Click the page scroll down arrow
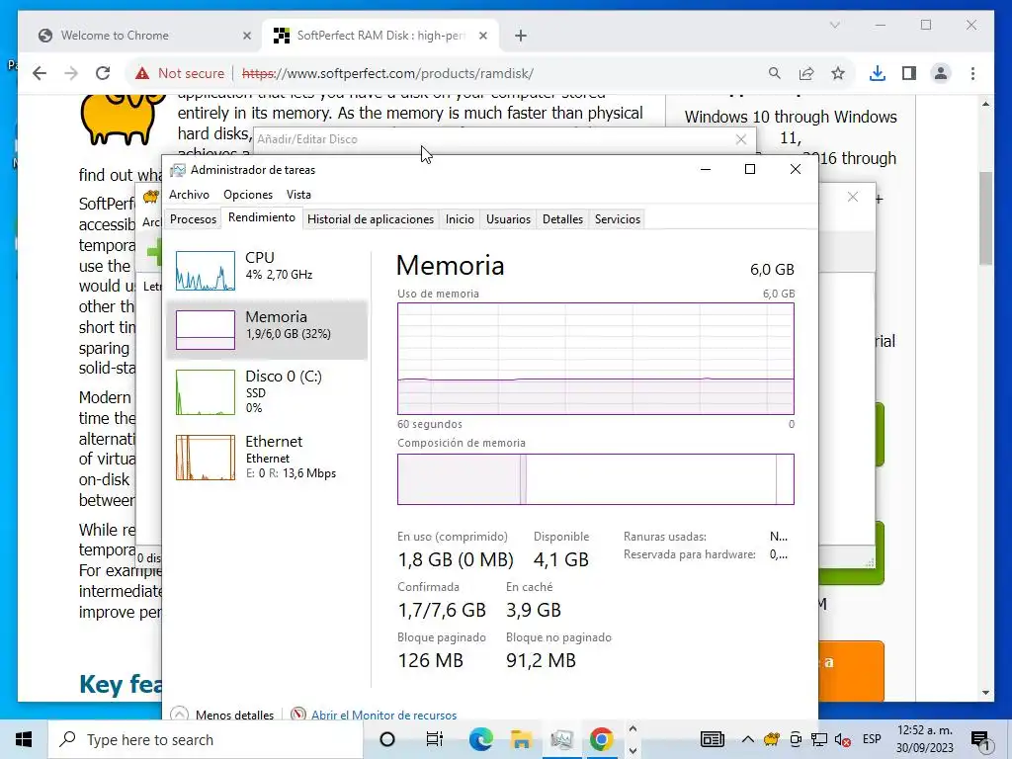The image size is (1012, 759). pos(985,693)
